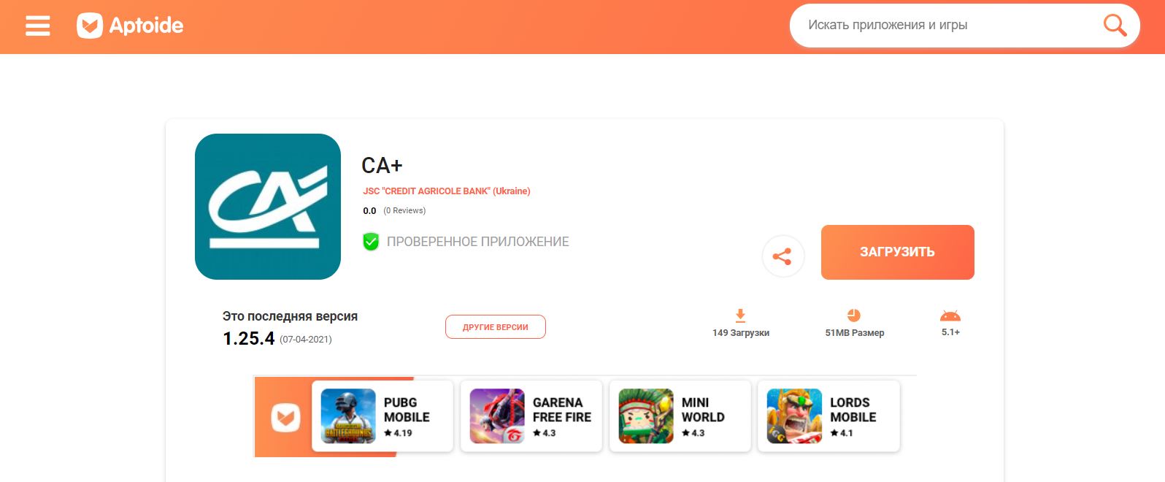Open the PUBG MOBILE card
Viewport: 1165px width, 482px height.
(x=382, y=416)
